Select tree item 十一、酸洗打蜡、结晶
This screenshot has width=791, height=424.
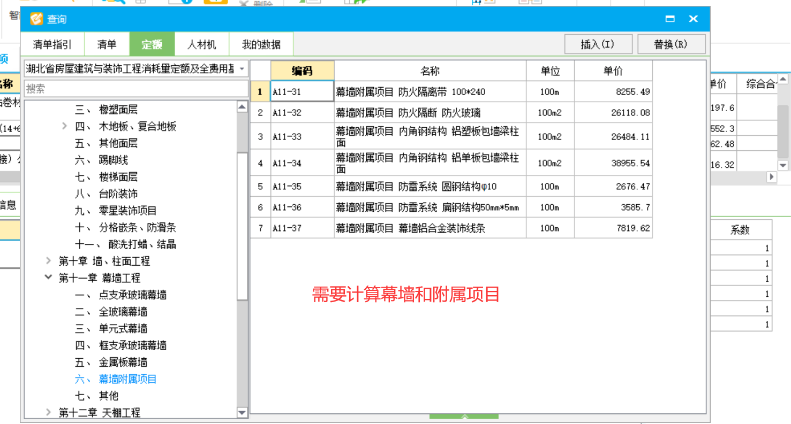click(x=125, y=244)
